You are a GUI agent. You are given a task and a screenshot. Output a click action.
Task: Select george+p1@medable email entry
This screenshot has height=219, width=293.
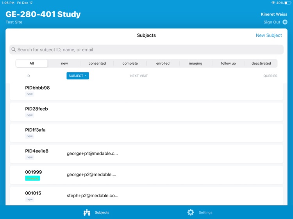(x=92, y=154)
